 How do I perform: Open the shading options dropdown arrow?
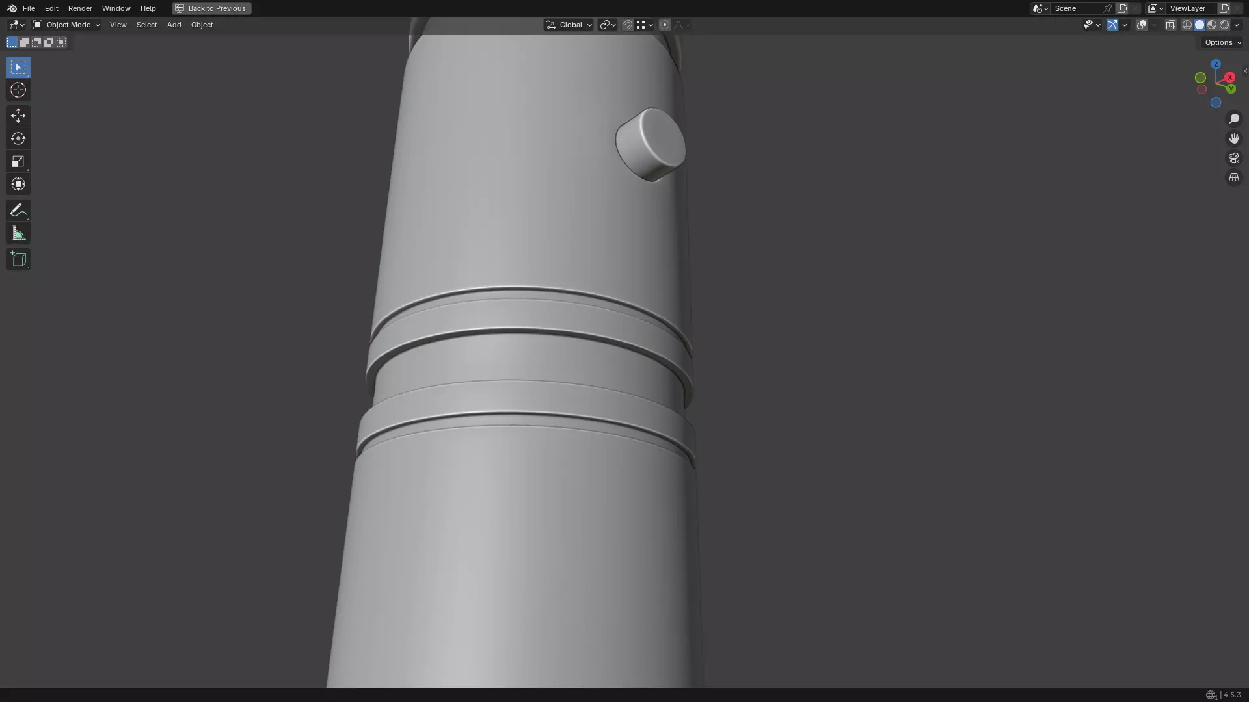(1237, 25)
